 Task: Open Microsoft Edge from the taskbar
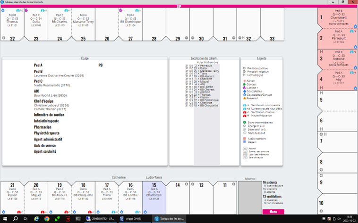(x=36, y=219)
